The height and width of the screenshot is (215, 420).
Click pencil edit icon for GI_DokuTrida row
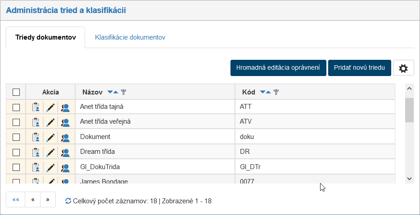pos(50,167)
